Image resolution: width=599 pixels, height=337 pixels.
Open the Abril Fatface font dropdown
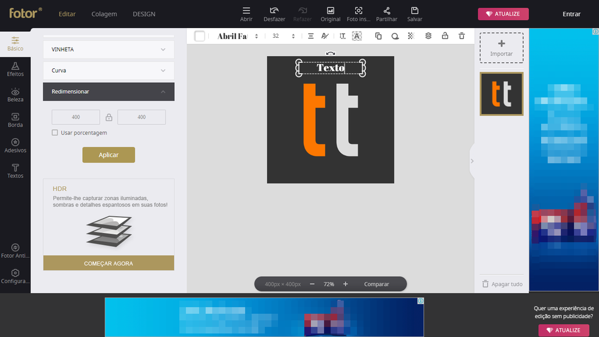[237, 36]
